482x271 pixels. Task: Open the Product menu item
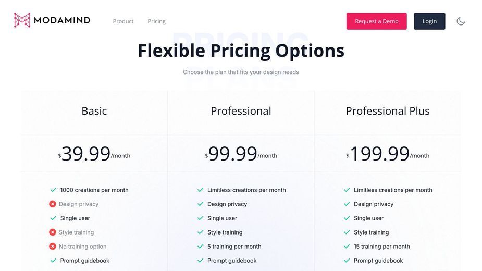(123, 21)
